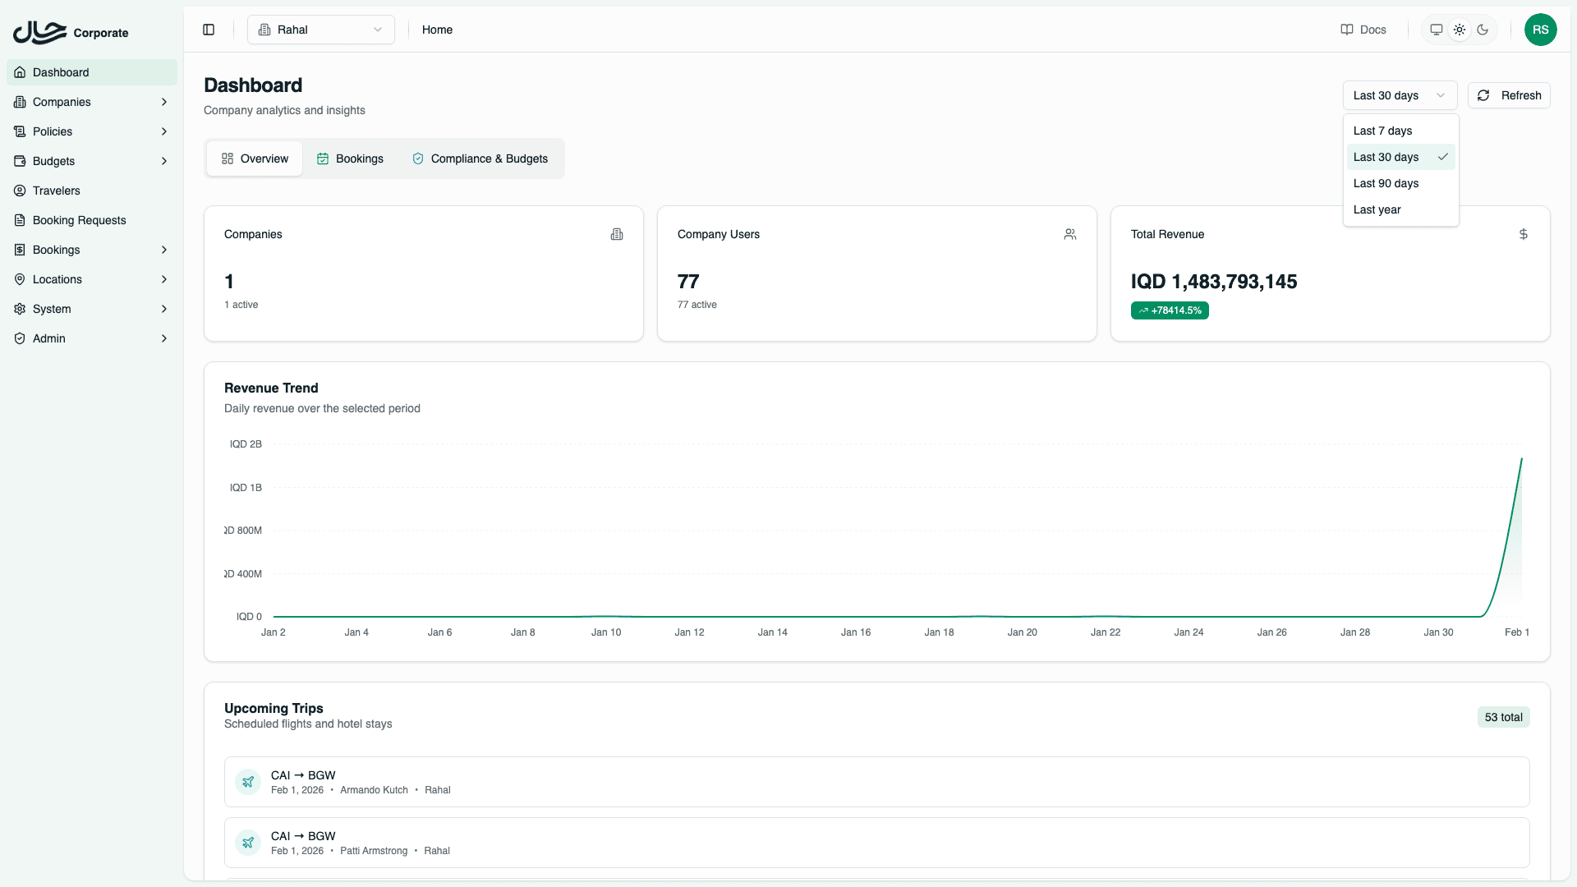Open the Compliance & Budgets tab
This screenshot has height=887, width=1577.
(480, 159)
